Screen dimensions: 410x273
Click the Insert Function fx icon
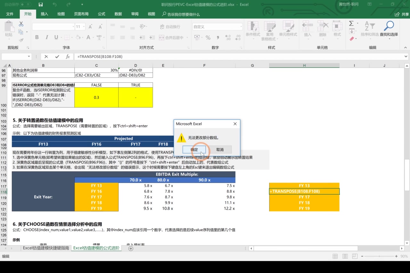point(68,57)
